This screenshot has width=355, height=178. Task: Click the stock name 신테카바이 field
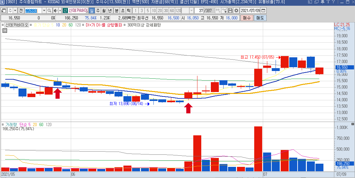78,11
